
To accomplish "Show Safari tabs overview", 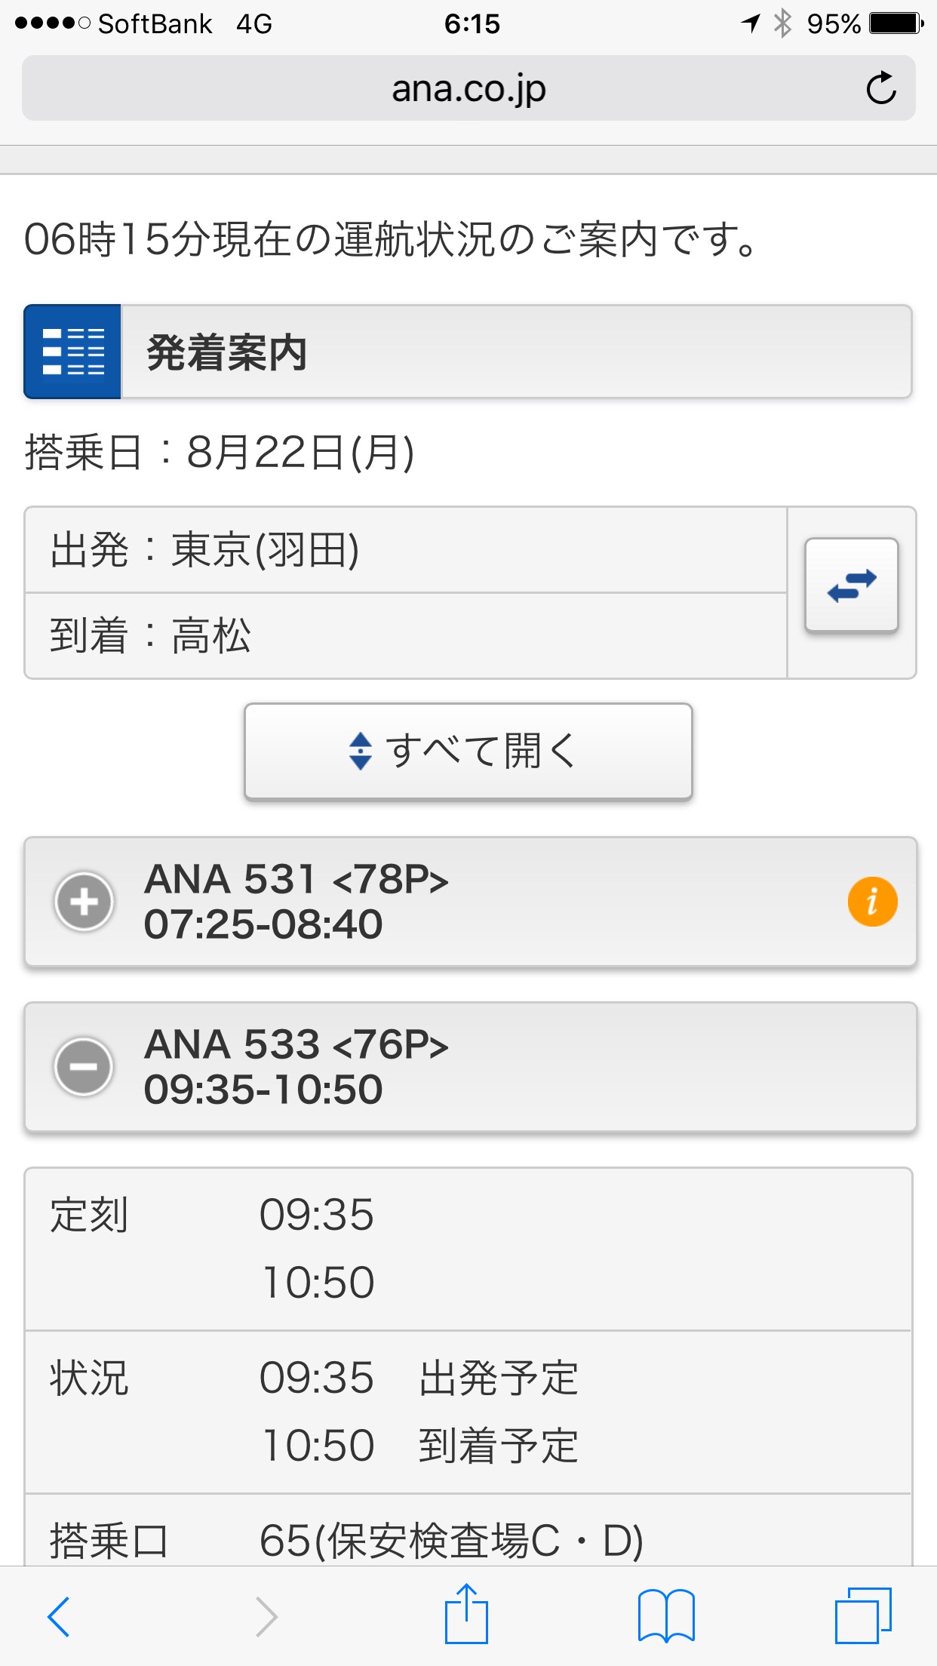I will click(x=862, y=1615).
